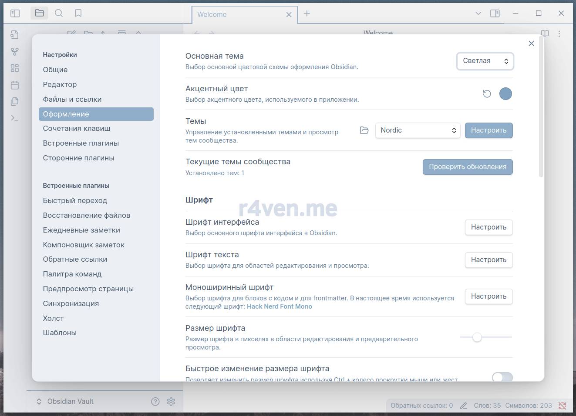Click the search magnifier icon
The width and height of the screenshot is (576, 416).
click(59, 13)
